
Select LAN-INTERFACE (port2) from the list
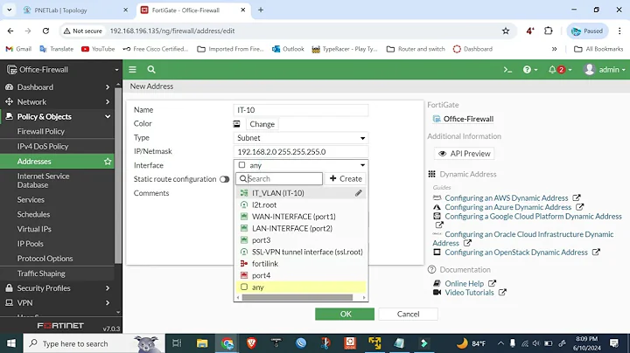[300, 228]
